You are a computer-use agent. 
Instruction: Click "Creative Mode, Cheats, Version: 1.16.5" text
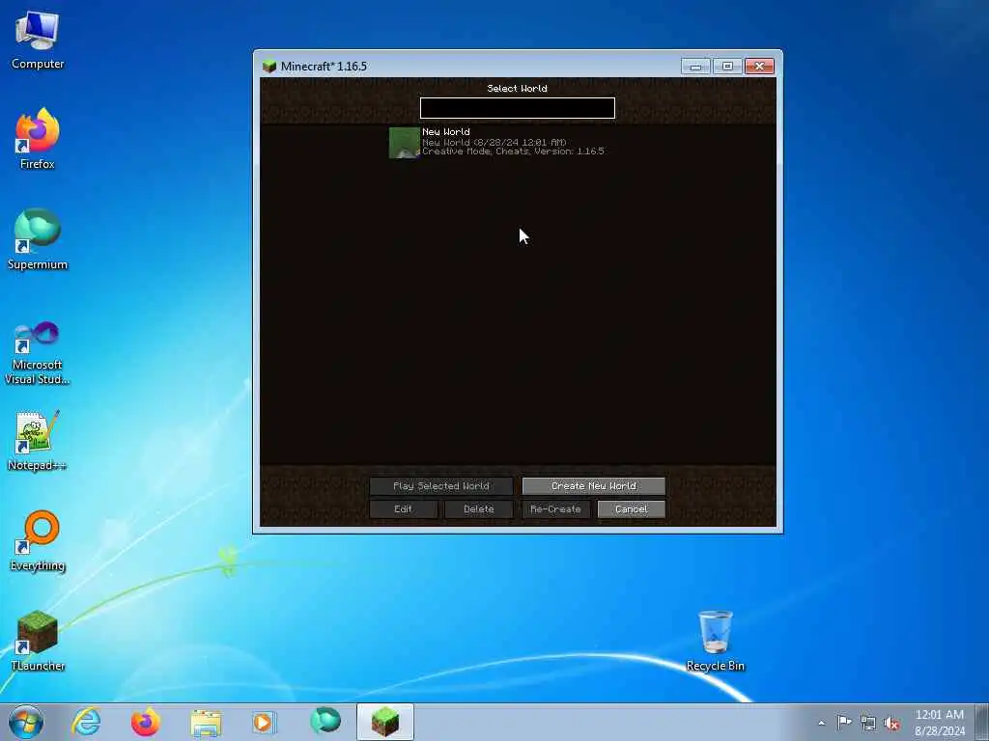(x=513, y=151)
